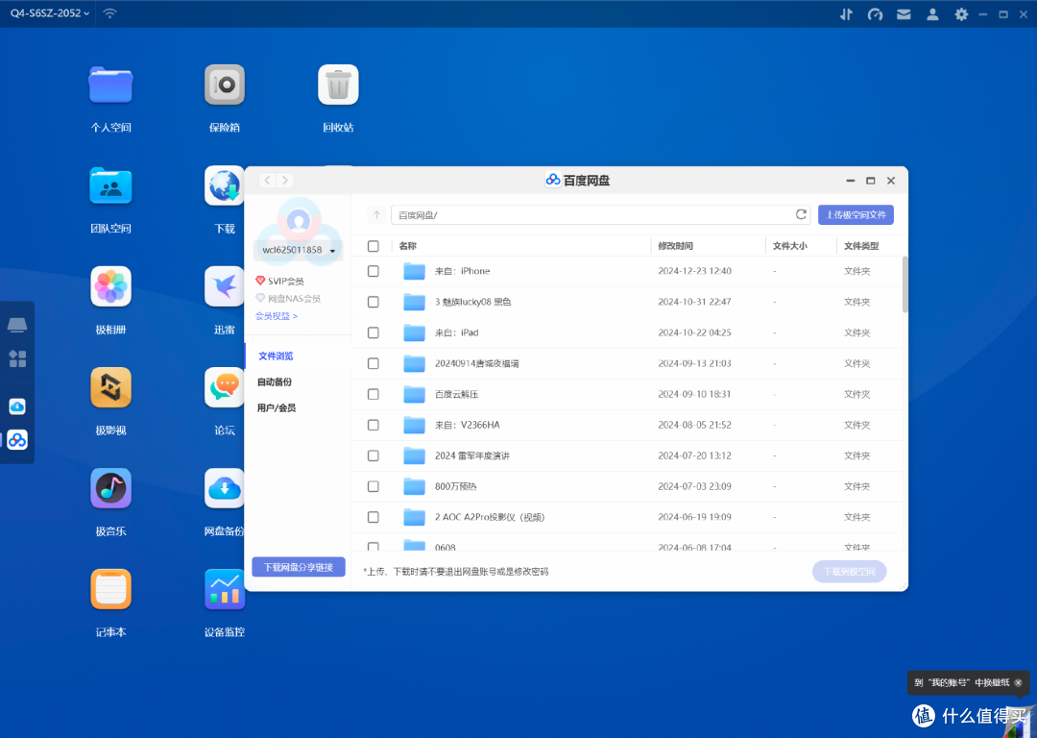Image resolution: width=1037 pixels, height=738 pixels.
Task: Open the user account icon in top bar
Action: (932, 13)
